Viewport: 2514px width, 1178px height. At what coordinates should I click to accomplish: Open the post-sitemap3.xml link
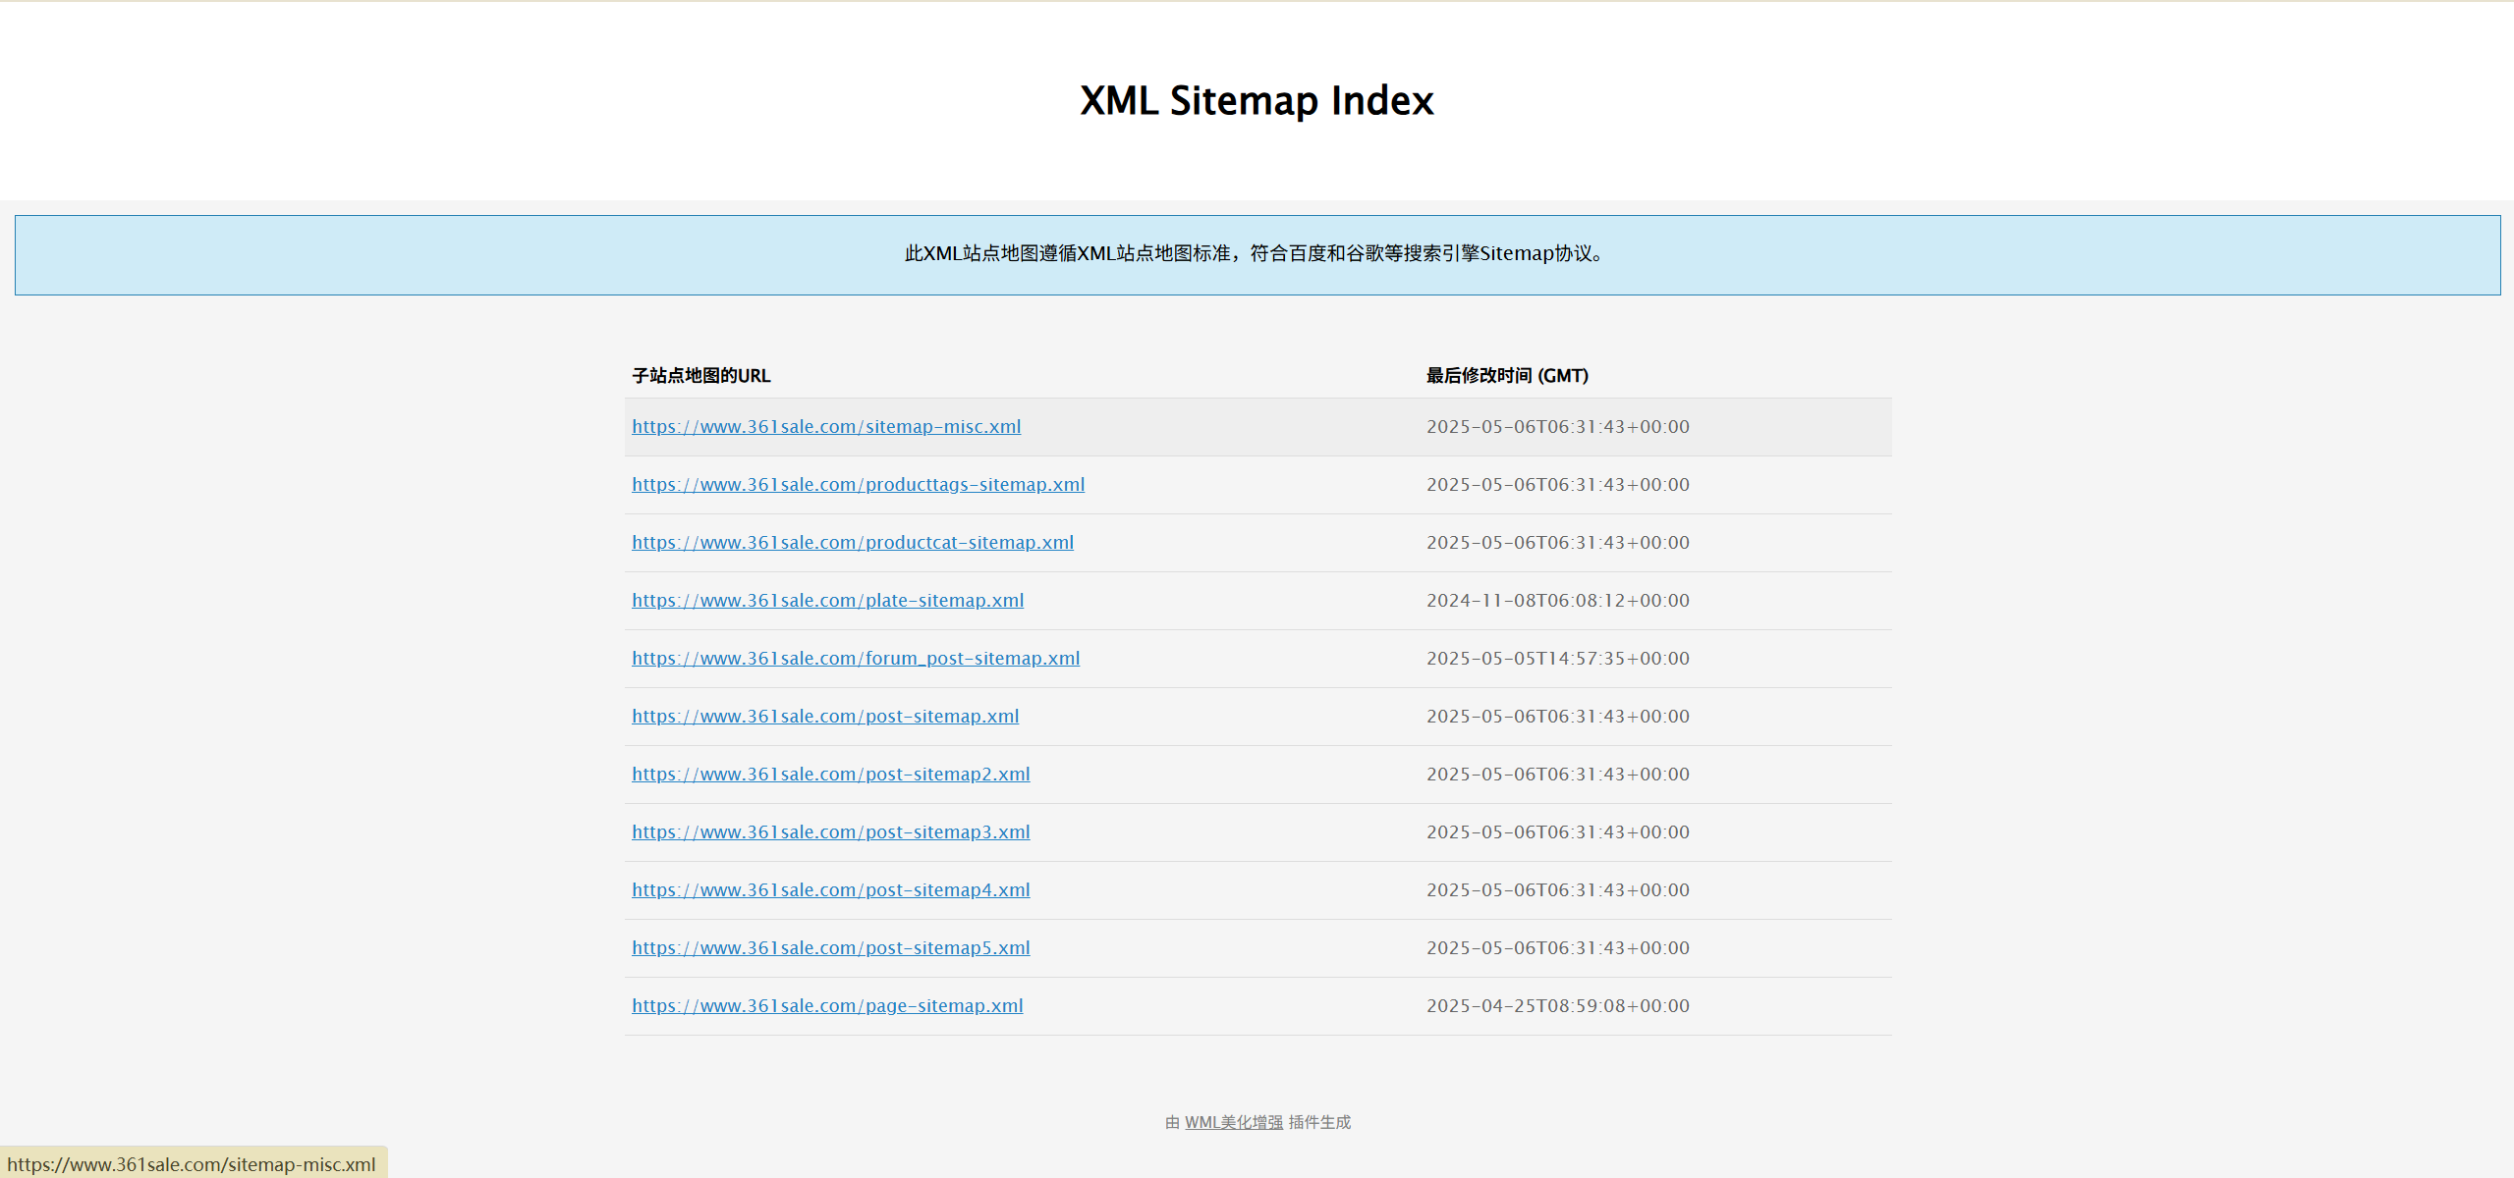830,832
